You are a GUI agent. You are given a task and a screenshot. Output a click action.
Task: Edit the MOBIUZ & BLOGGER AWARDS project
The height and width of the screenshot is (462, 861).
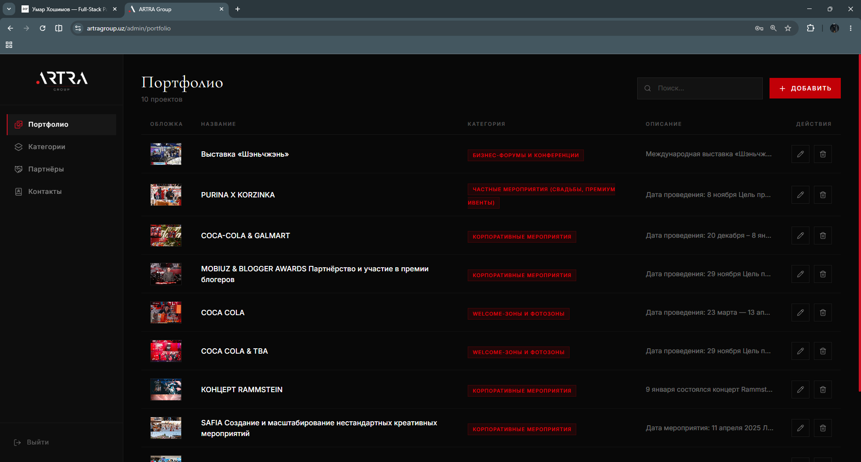pyautogui.click(x=800, y=274)
